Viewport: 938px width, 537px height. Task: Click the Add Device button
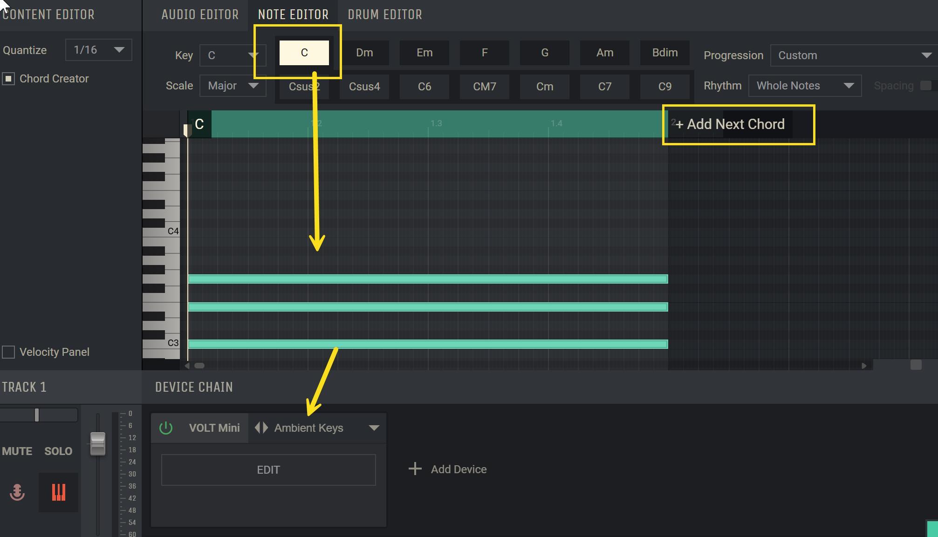pyautogui.click(x=449, y=469)
